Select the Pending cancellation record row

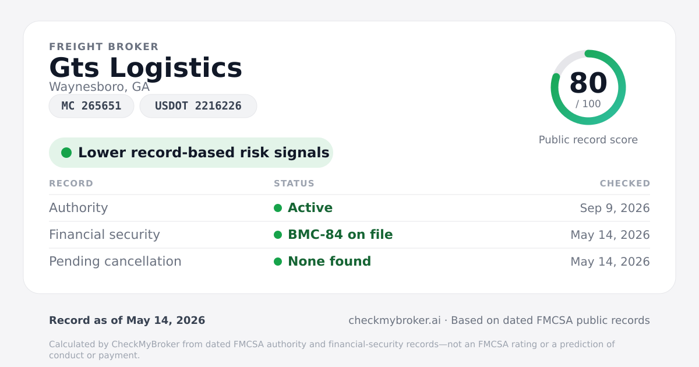pyautogui.click(x=349, y=262)
